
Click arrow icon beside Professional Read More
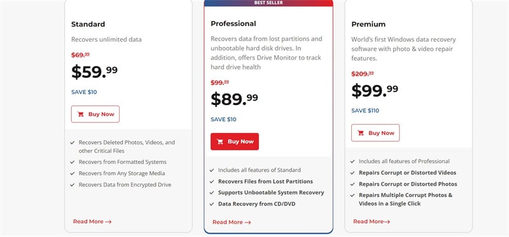click(248, 222)
